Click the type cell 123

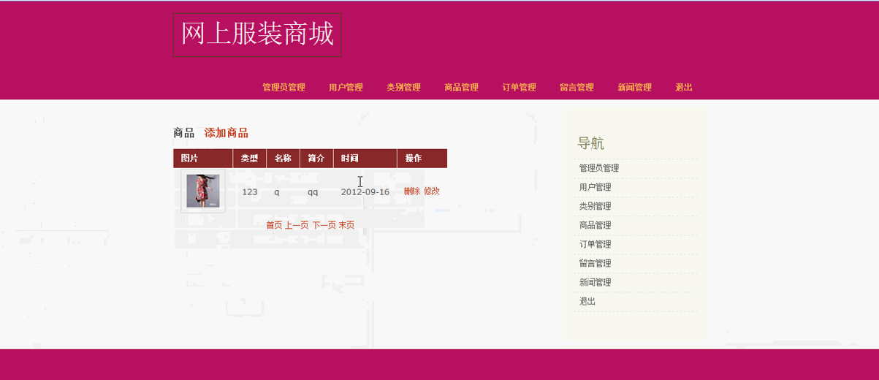[x=250, y=191]
